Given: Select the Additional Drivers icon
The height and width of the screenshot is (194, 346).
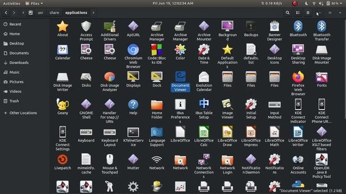Looking at the screenshot, I should click(110, 26).
